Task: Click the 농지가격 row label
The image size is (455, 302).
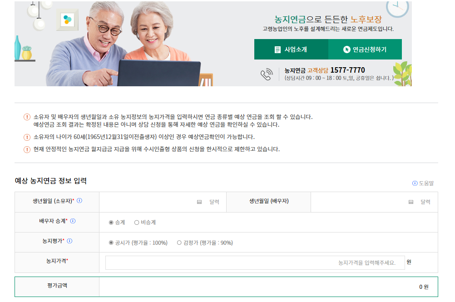Action: [x=57, y=261]
